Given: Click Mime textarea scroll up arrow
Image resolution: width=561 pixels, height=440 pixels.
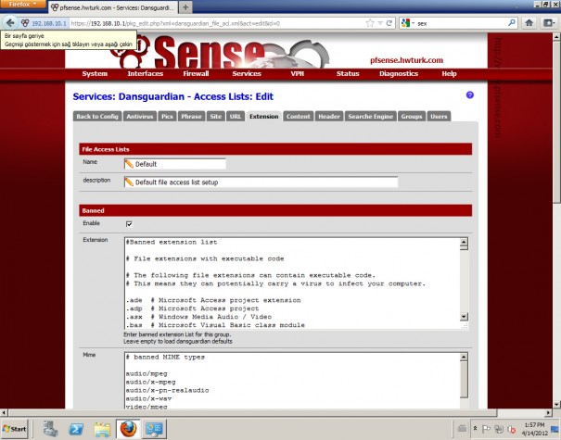Looking at the screenshot, I should (x=464, y=357).
